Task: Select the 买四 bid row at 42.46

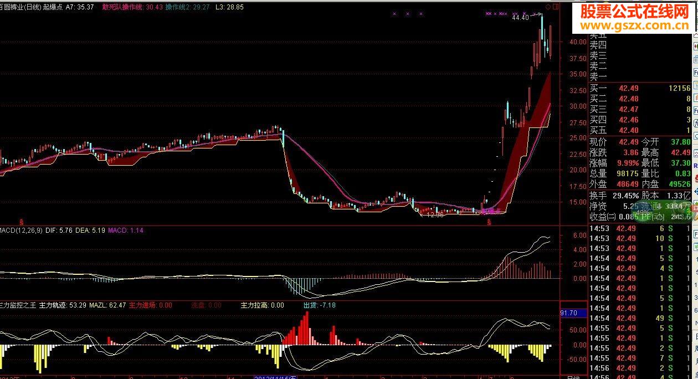Action: (x=640, y=120)
